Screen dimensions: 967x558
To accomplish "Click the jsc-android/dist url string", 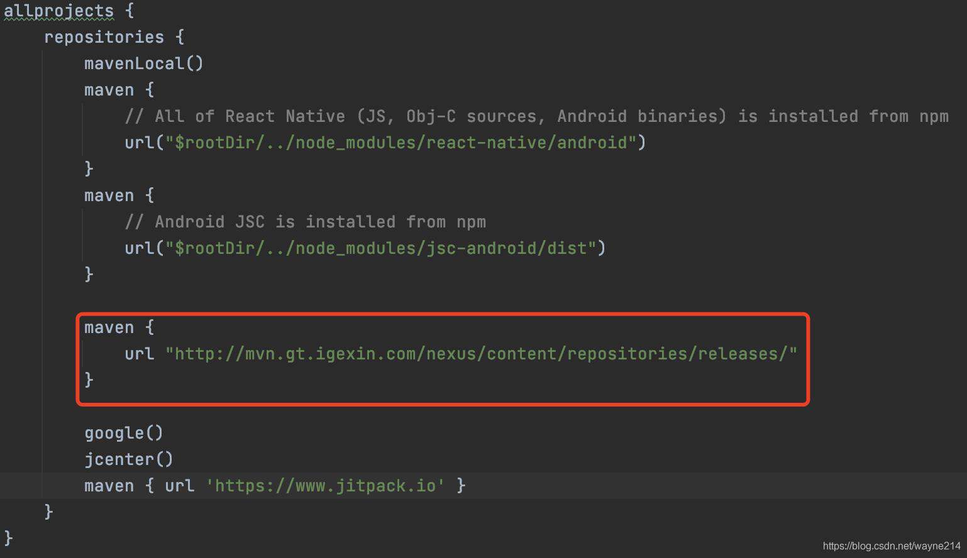I will pyautogui.click(x=381, y=248).
